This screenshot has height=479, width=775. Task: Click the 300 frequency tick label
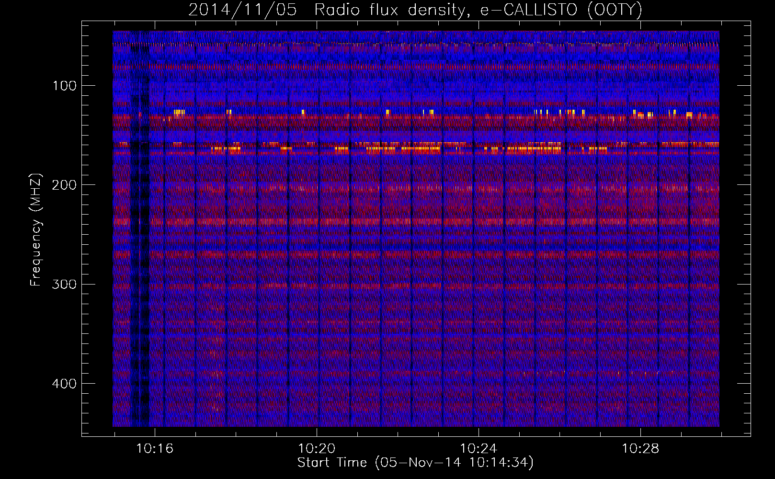pos(65,285)
